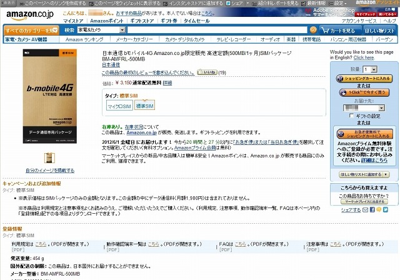This screenshot has width=400, height=280.
Task: Click 最新情報 toolbar item
Action: (314, 4)
